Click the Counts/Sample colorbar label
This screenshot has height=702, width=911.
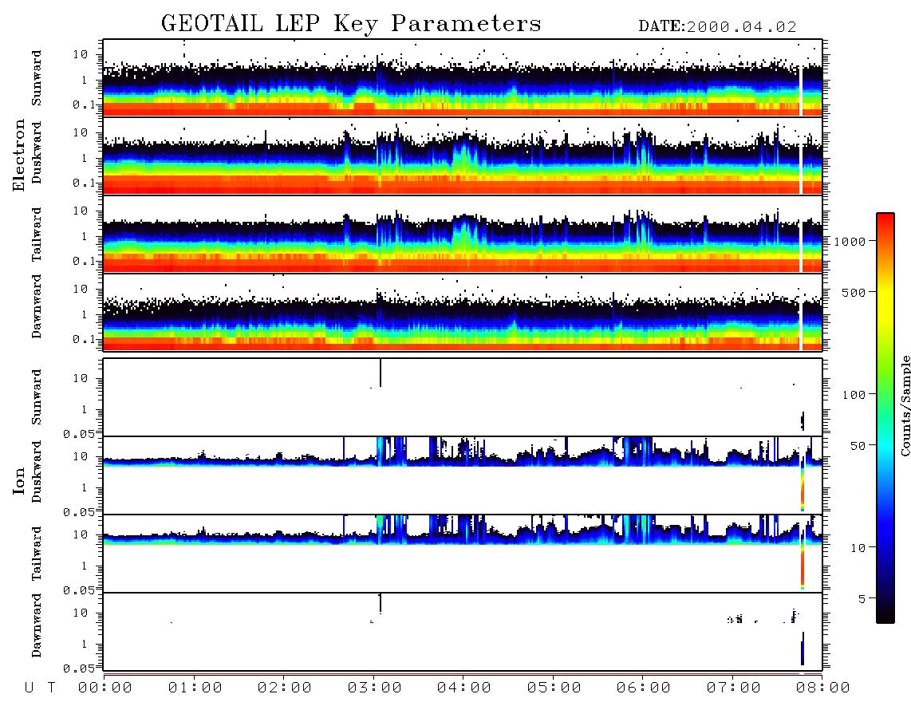905,405
